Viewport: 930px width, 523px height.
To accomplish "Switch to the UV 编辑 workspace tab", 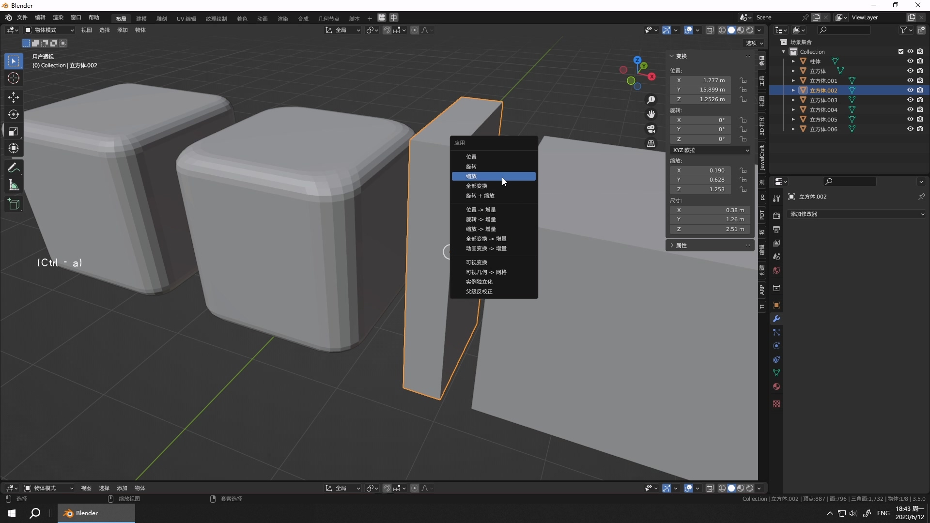I will point(186,18).
